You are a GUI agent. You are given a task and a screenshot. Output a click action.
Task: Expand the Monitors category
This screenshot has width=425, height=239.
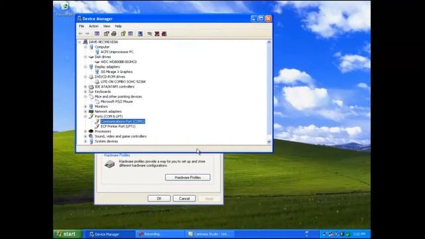point(86,106)
